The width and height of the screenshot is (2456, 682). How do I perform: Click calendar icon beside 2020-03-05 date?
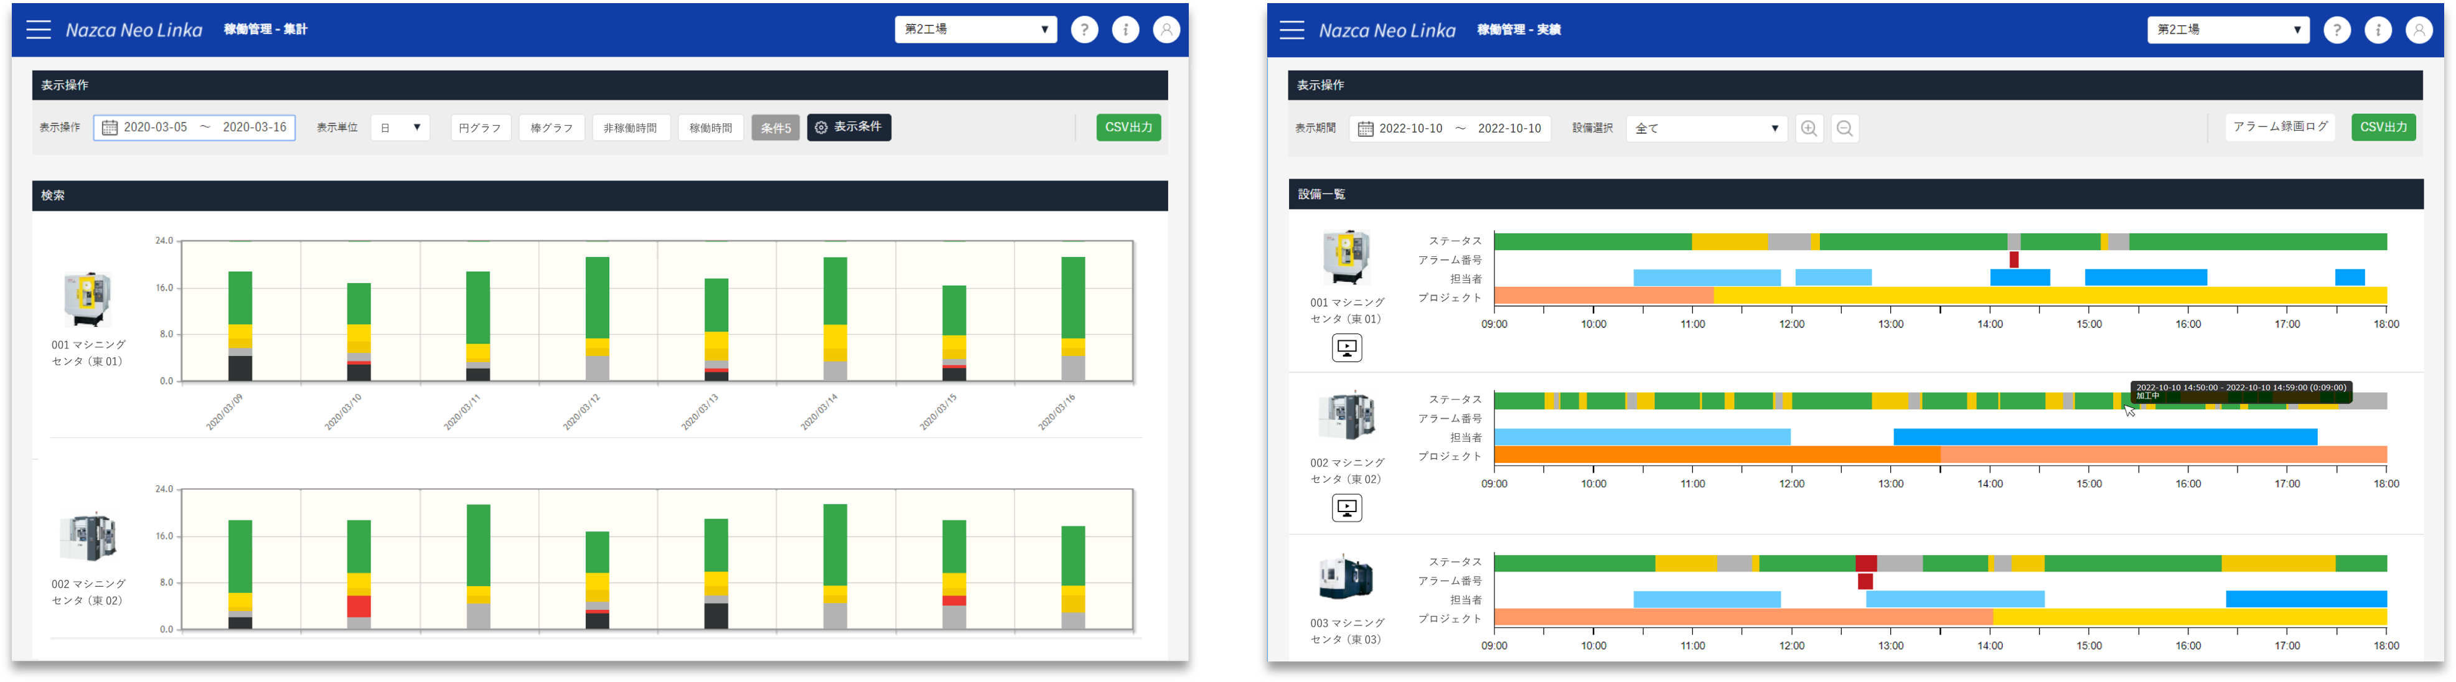click(x=110, y=128)
